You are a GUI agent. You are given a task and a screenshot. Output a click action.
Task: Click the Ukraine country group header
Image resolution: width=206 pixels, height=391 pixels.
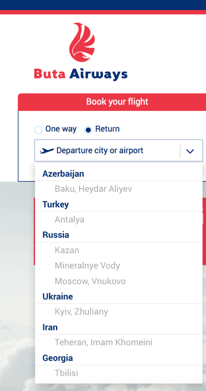pos(58,296)
